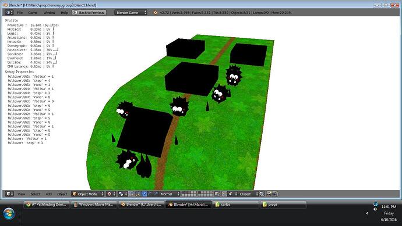
Task: Open the Add menu in 3D viewport
Action: point(49,194)
